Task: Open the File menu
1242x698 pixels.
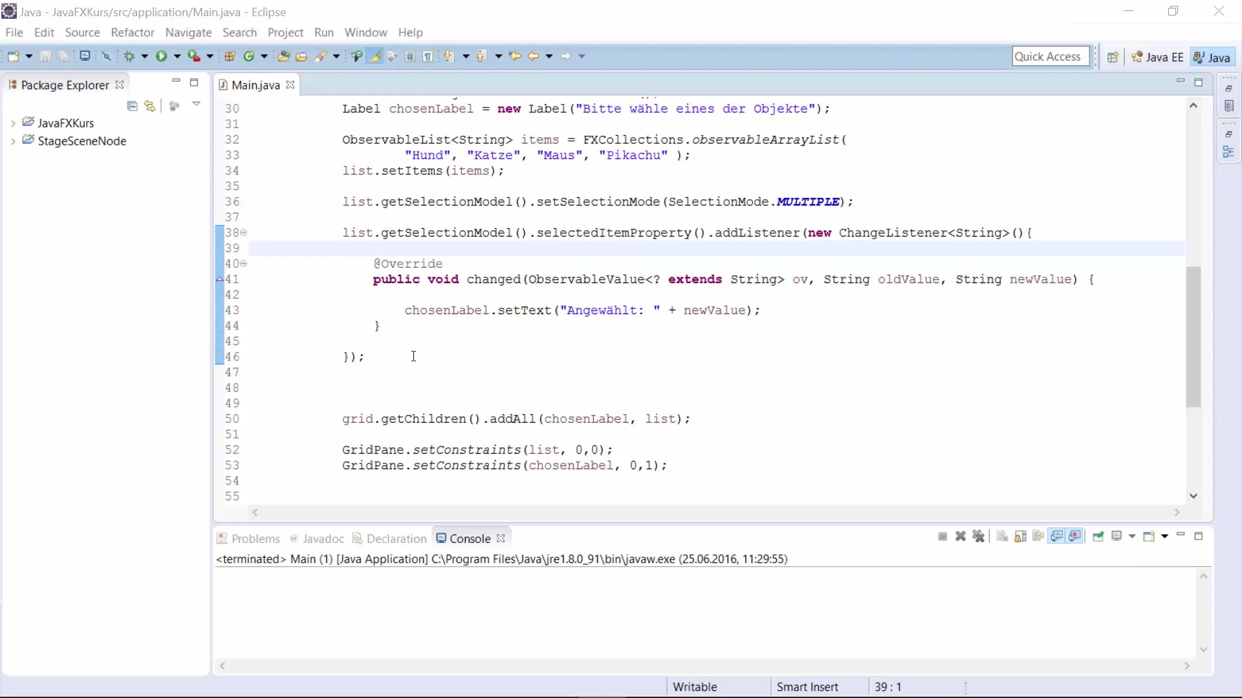Action: coord(14,32)
